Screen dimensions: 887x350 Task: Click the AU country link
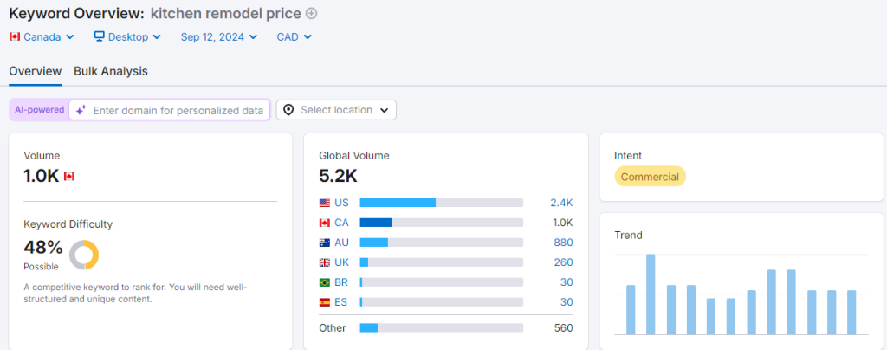[341, 243]
